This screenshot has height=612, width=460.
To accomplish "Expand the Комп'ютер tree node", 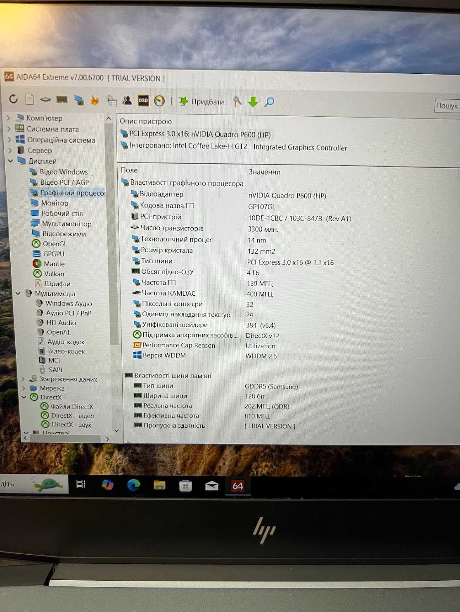I will click(9, 118).
